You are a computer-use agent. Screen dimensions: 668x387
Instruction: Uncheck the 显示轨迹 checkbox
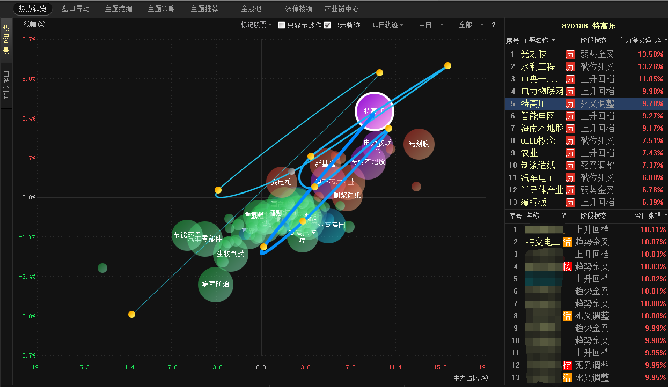point(327,25)
